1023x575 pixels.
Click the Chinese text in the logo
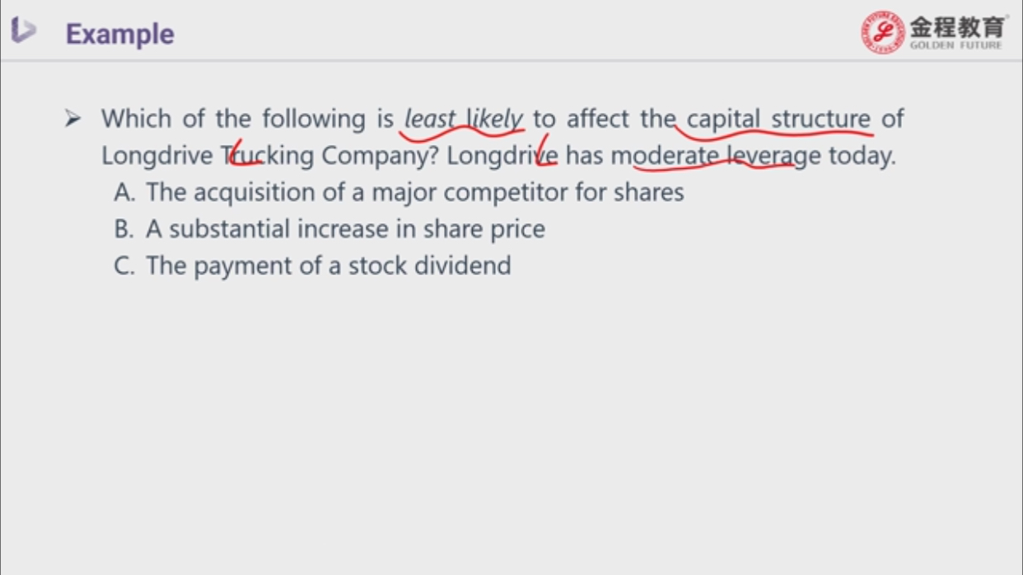pos(957,26)
